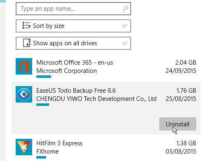Click the 1.76 GB size value
Image resolution: width=207 pixels, height=161 pixels.
click(x=186, y=91)
